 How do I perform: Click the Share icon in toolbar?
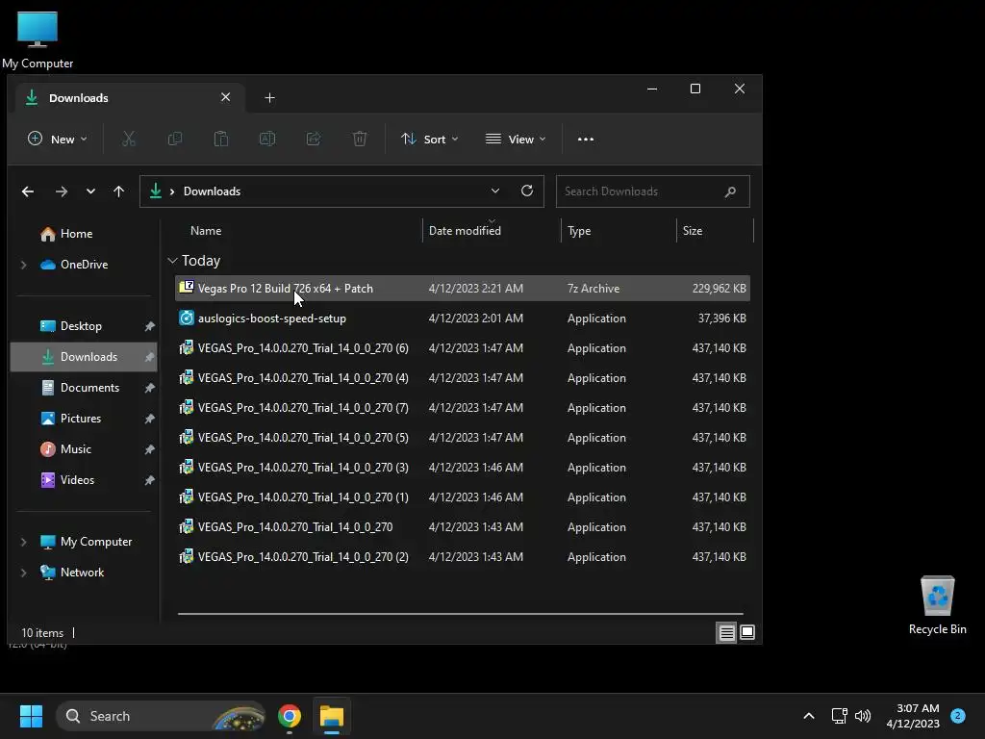(x=314, y=139)
